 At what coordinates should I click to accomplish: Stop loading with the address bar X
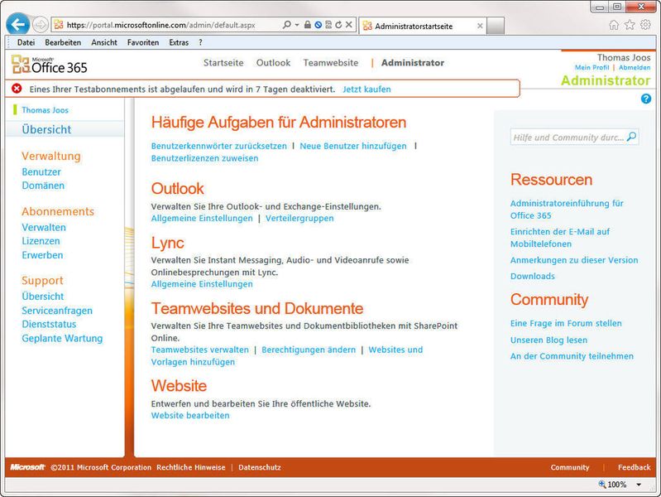pyautogui.click(x=349, y=25)
